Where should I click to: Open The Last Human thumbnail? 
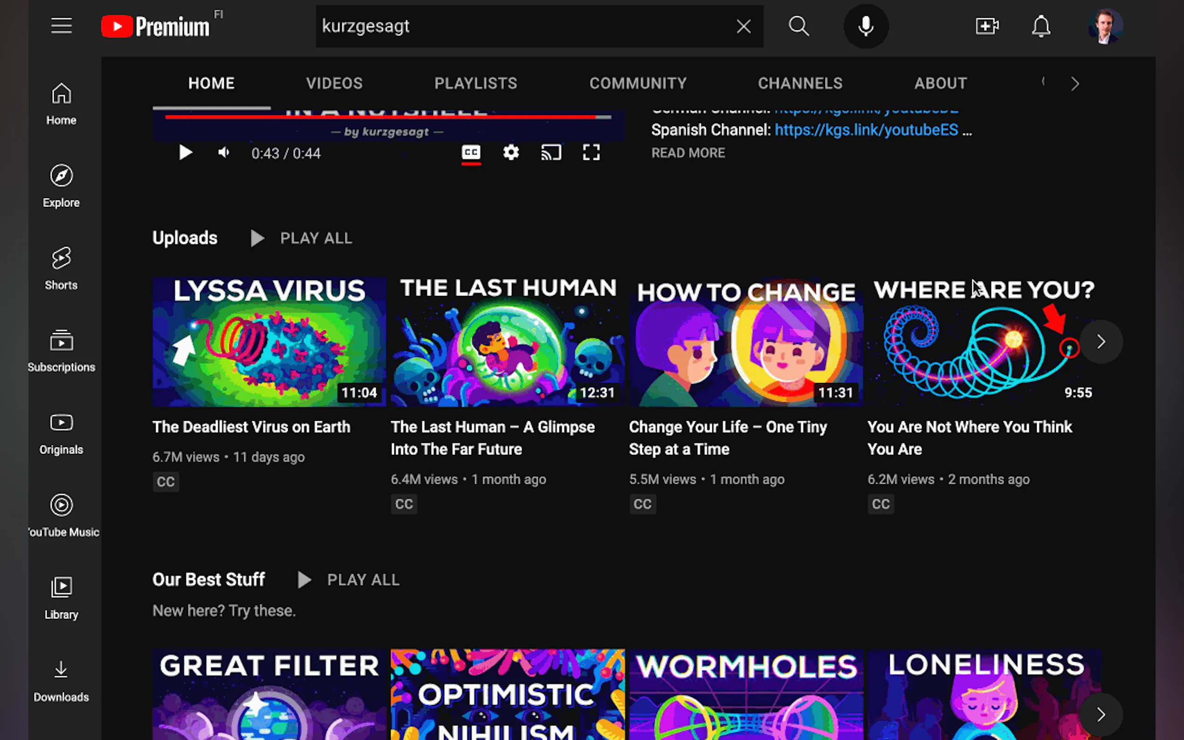(508, 342)
